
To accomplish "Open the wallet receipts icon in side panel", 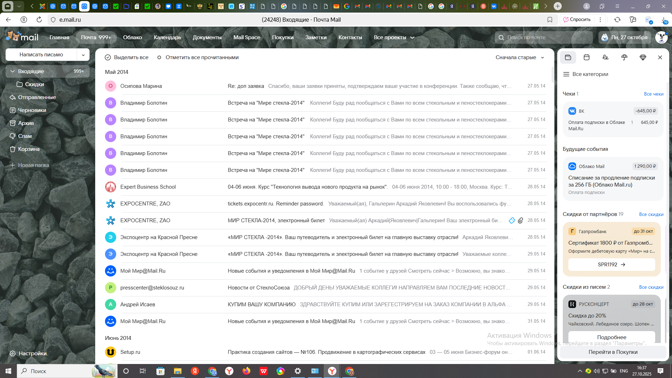I will point(568,57).
